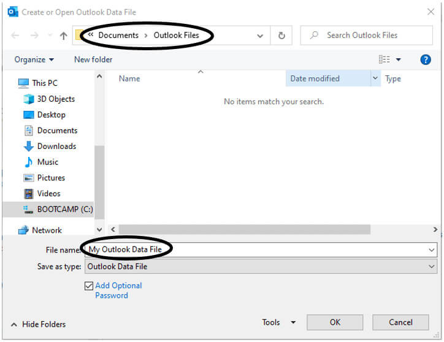Click the change view layout icon
The width and height of the screenshot is (444, 342).
coord(385,59)
